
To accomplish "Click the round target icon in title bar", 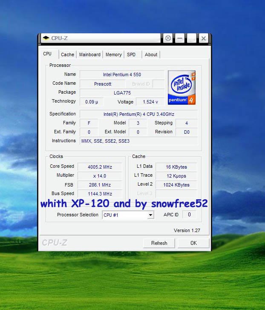I will (x=168, y=38).
